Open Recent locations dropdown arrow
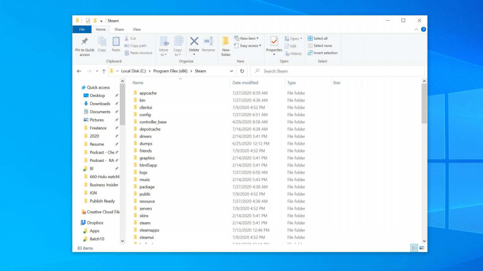 (97, 71)
